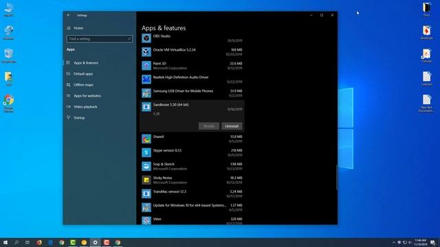Click the Modify button for Sandboxie

click(x=209, y=126)
